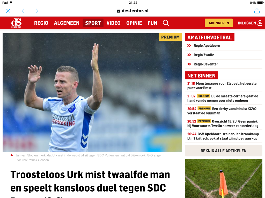The width and height of the screenshot is (265, 198).
Task: Open the REGIO menu item
Action: coord(41,23)
